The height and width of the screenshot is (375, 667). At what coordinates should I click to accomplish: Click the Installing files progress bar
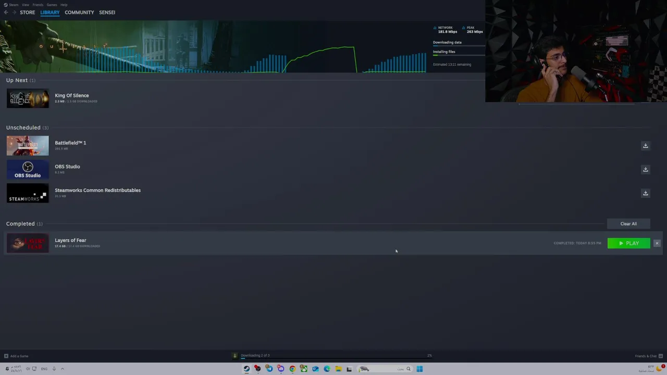459,55
